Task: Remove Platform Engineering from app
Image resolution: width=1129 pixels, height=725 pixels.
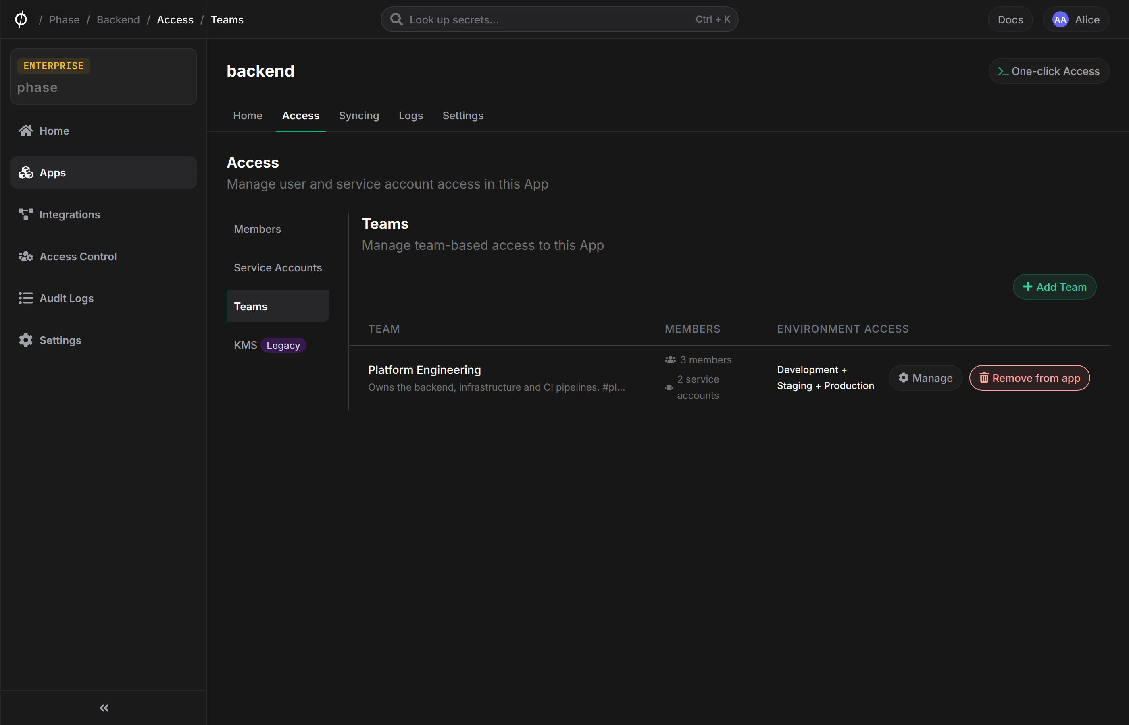Action: (1029, 377)
